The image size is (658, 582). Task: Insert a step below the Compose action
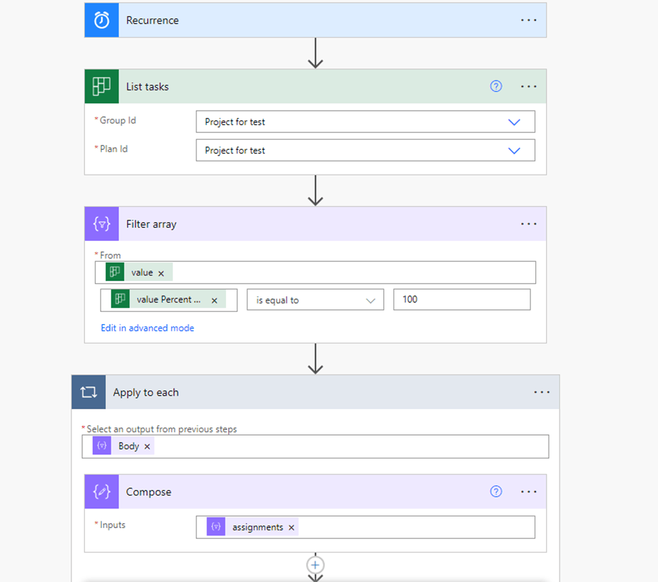[x=315, y=564]
